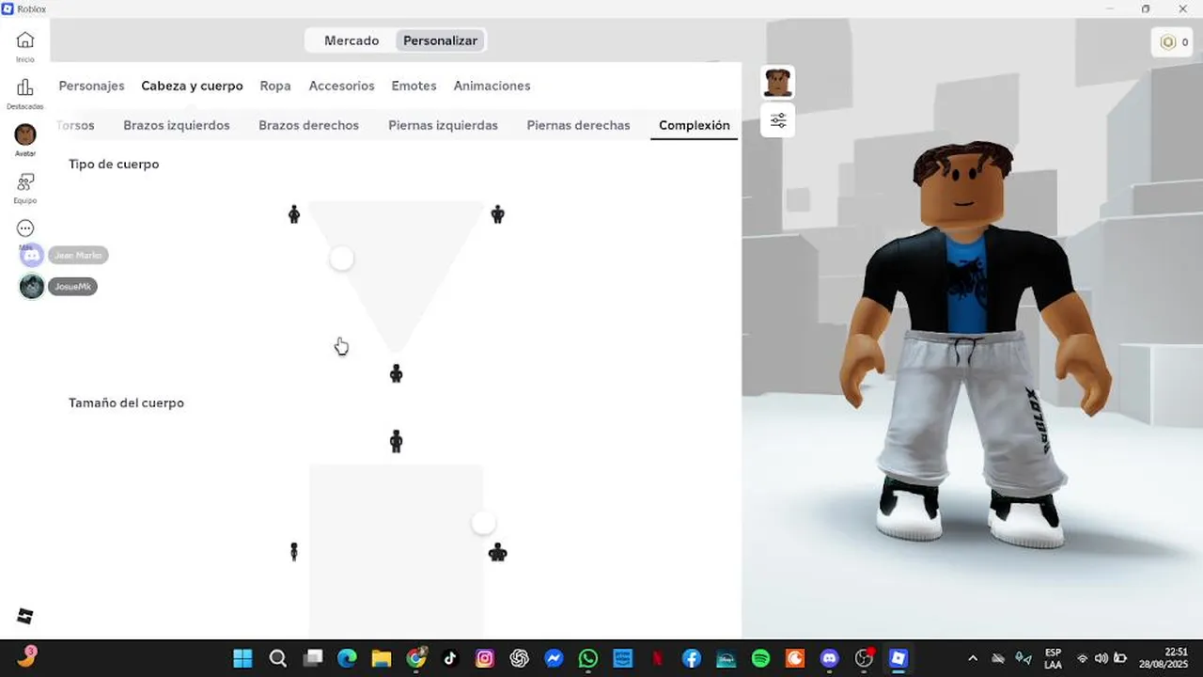Screen dimensions: 1203x677
Task: Select the Avatar sidebar icon
Action: pyautogui.click(x=25, y=134)
